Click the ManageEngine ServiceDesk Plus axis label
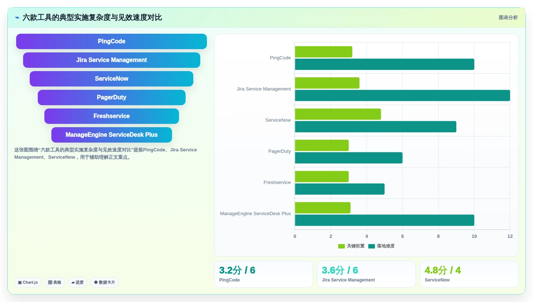Viewport: 533px width, 302px height. tap(255, 214)
